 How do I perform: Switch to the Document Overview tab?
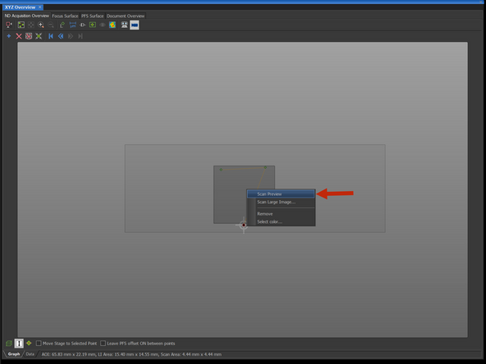(126, 16)
